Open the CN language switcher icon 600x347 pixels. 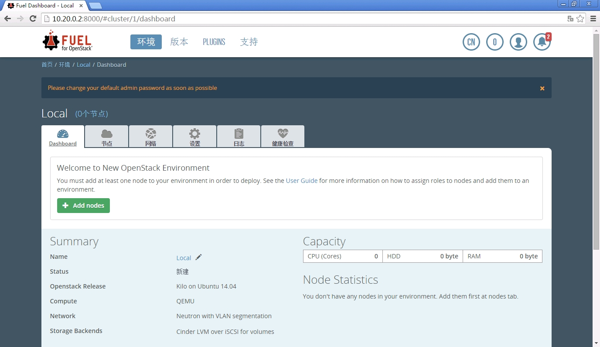(x=471, y=42)
